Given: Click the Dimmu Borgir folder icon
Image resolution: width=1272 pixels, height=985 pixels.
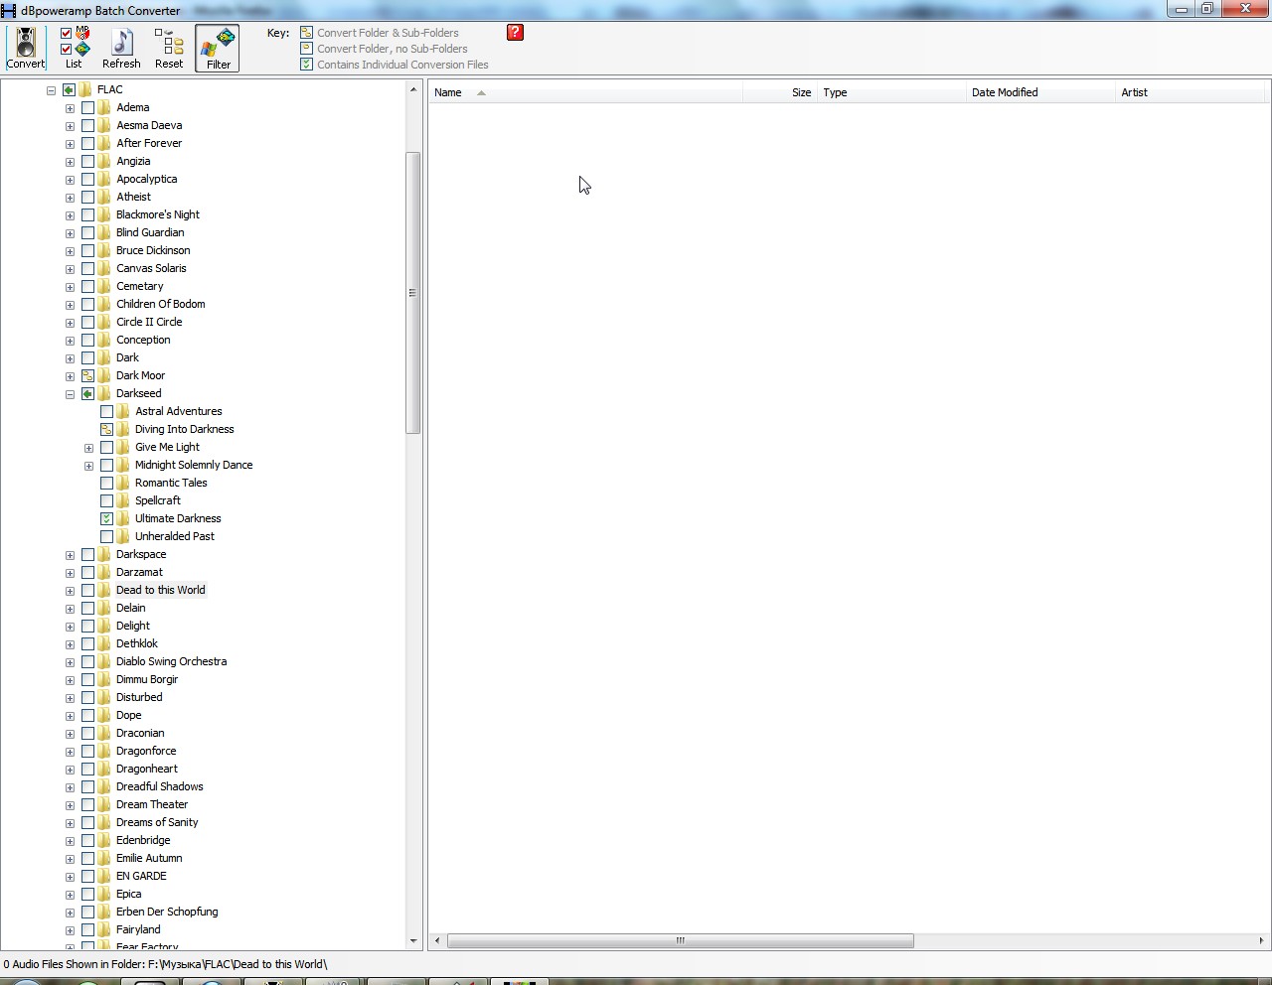Looking at the screenshot, I should point(104,679).
